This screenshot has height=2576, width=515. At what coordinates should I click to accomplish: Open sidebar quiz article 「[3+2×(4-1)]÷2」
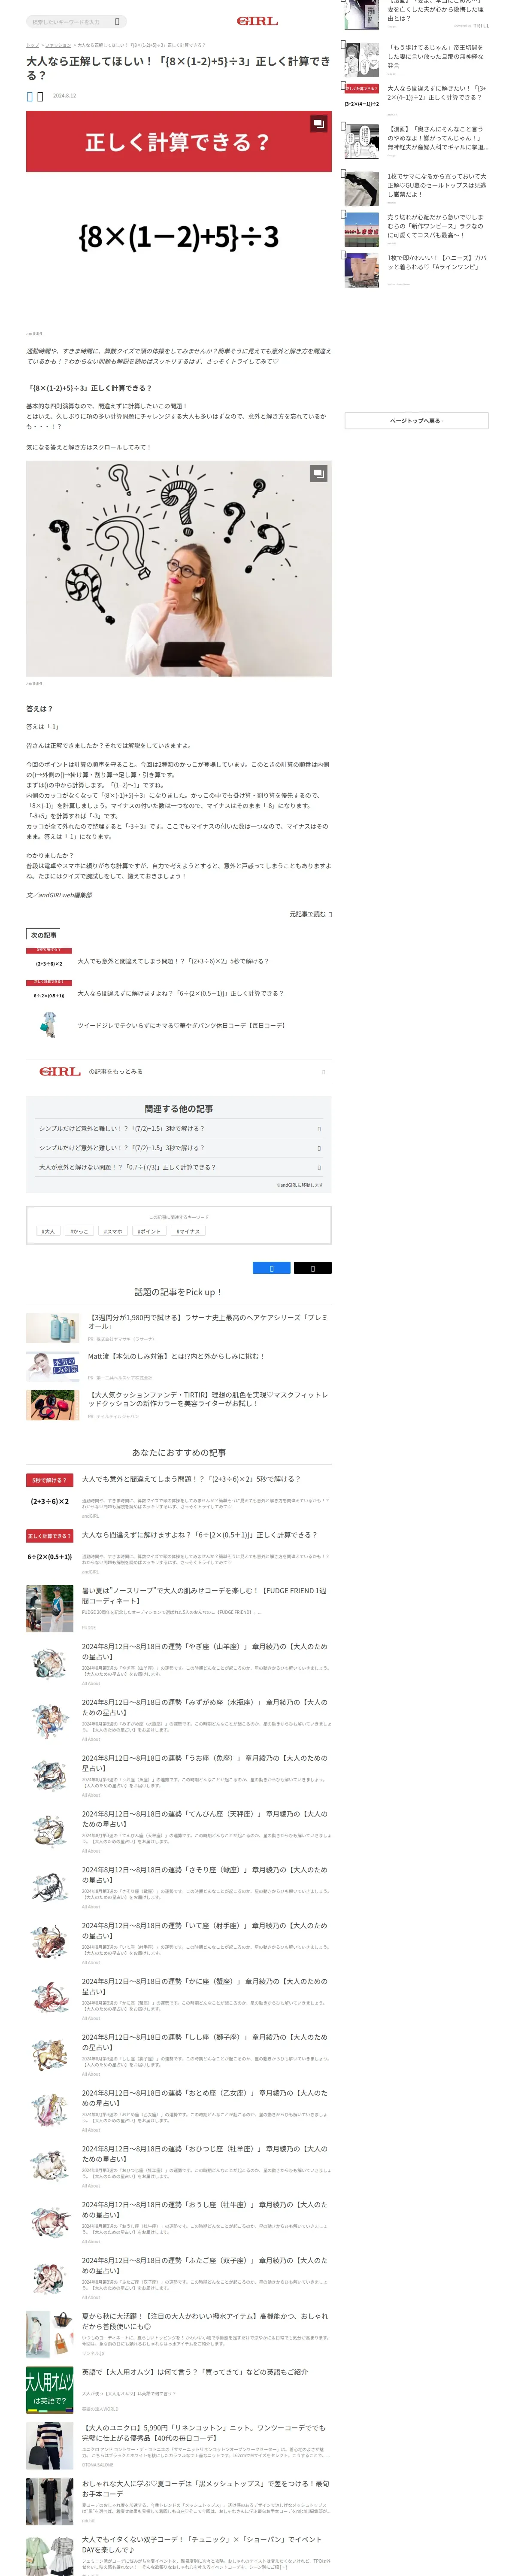[x=436, y=93]
